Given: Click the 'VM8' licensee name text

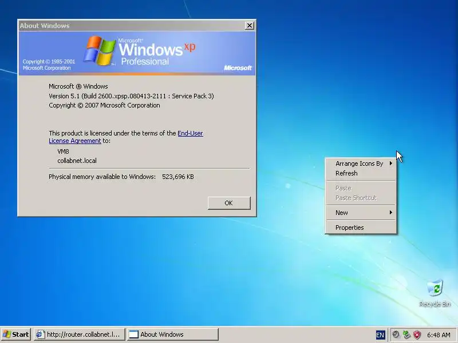Looking at the screenshot, I should pyautogui.click(x=63, y=151).
